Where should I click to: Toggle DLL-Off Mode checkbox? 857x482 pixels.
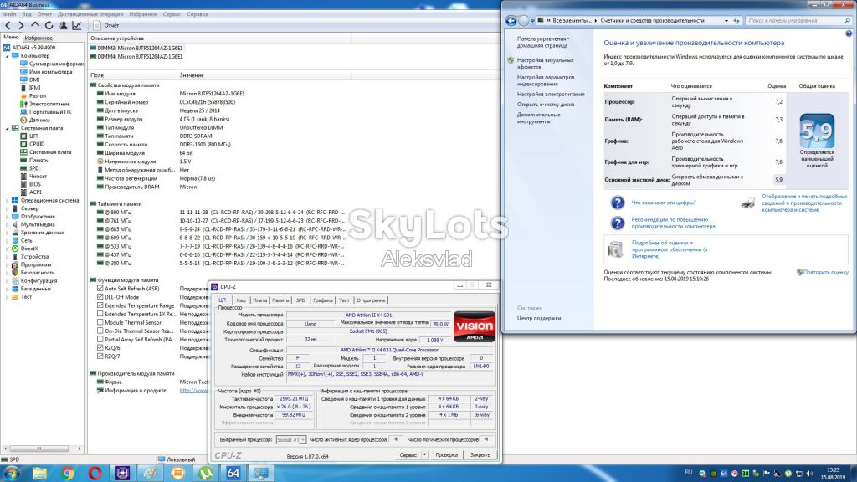coord(100,297)
